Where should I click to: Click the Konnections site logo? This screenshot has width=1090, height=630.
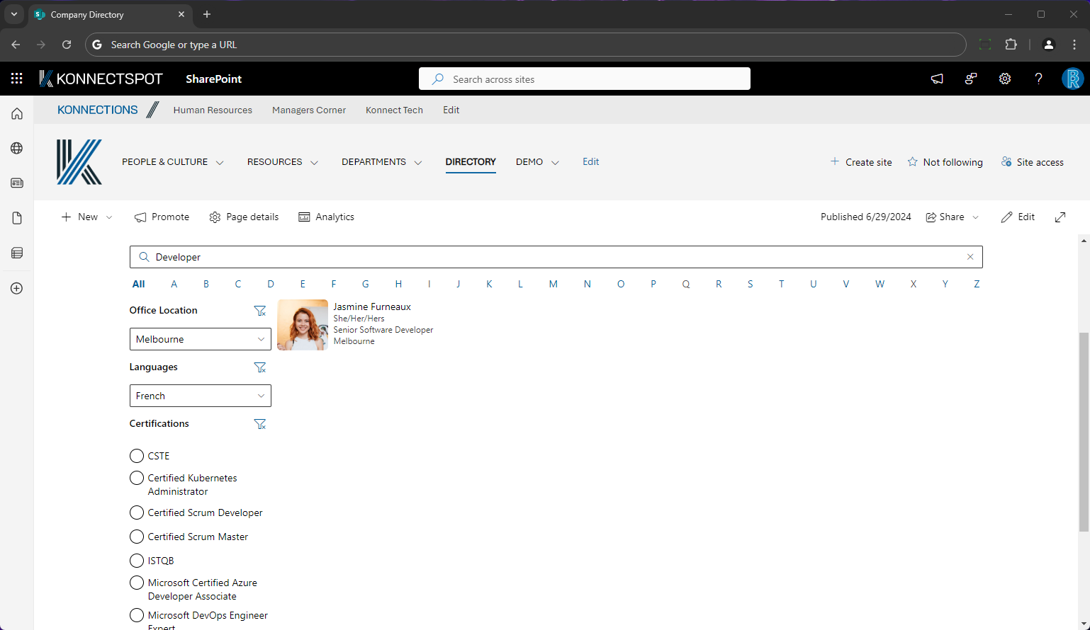pyautogui.click(x=79, y=162)
